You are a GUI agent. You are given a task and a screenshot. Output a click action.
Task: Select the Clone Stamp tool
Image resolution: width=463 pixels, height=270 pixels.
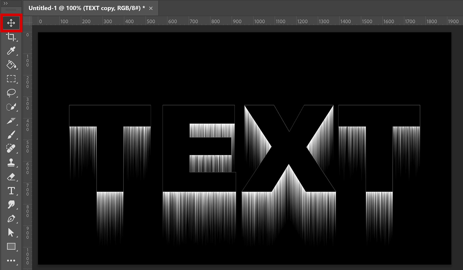tap(11, 163)
